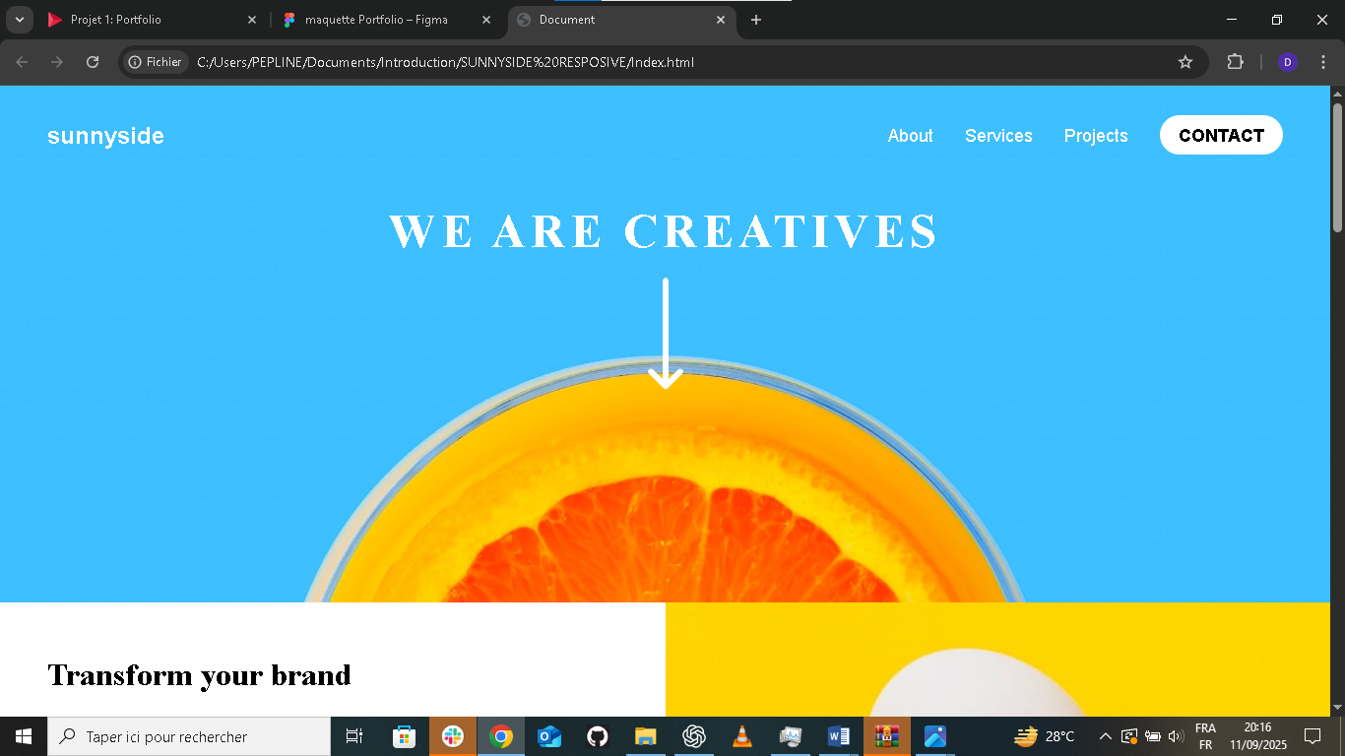
Task: Click the white down arrow in the hero
Action: (x=666, y=335)
